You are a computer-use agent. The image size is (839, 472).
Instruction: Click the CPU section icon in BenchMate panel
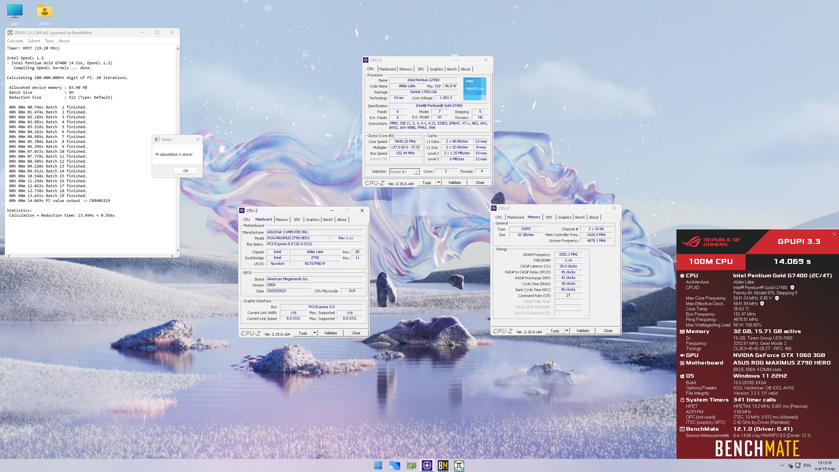(682, 276)
